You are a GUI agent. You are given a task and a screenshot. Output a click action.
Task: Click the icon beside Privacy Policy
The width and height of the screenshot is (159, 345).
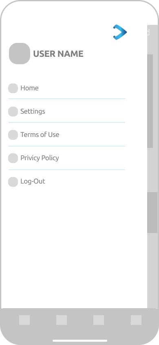[x=13, y=158]
